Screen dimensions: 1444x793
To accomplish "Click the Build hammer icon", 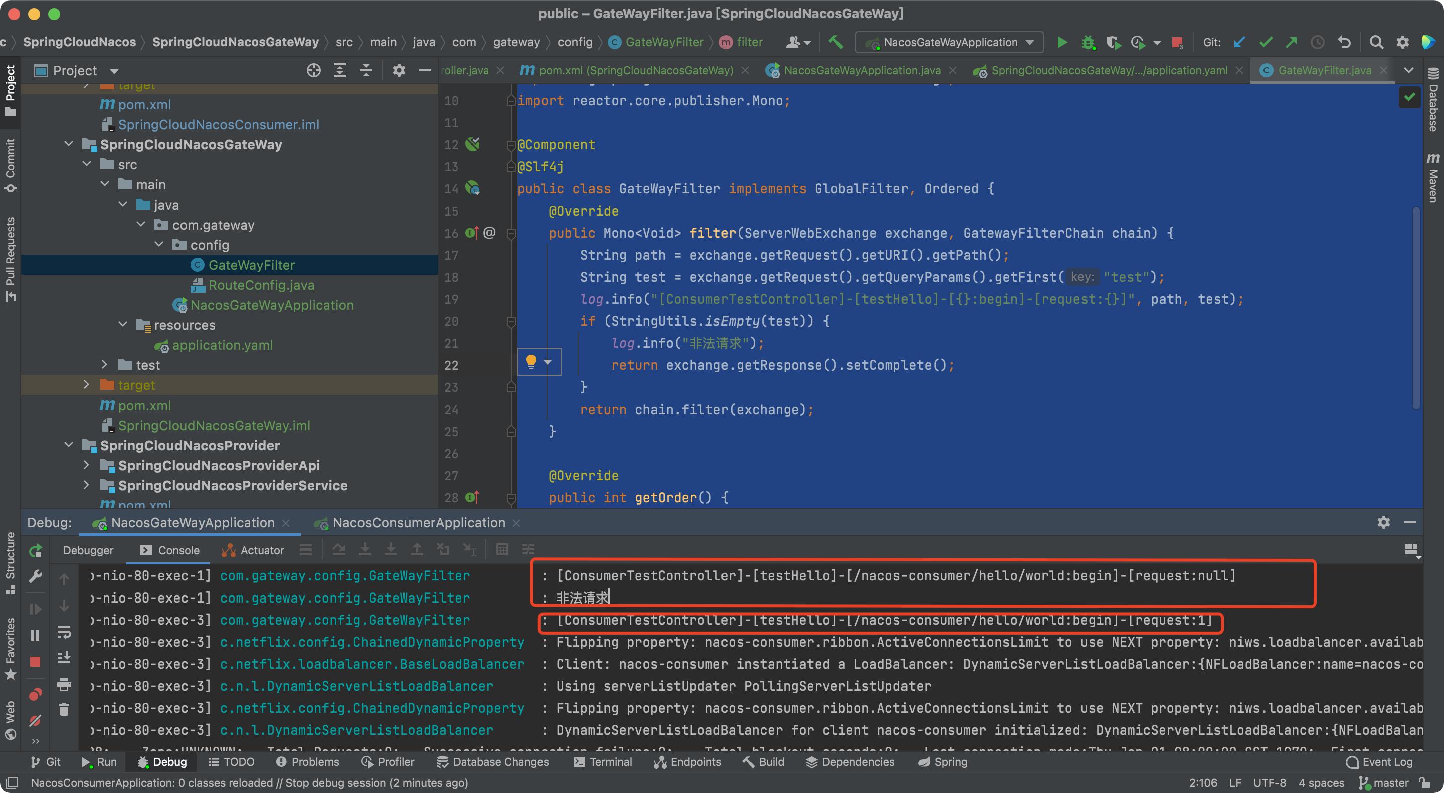I will point(836,42).
